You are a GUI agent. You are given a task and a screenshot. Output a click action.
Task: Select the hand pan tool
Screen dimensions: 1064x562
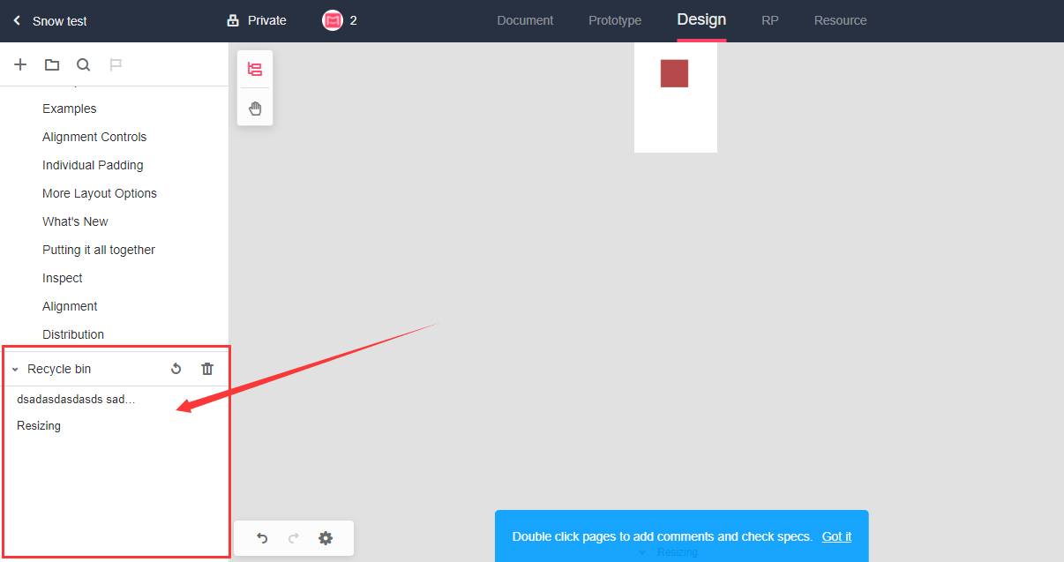coord(255,109)
